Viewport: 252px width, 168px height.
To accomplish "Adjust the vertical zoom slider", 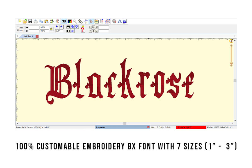I will click(232, 55).
